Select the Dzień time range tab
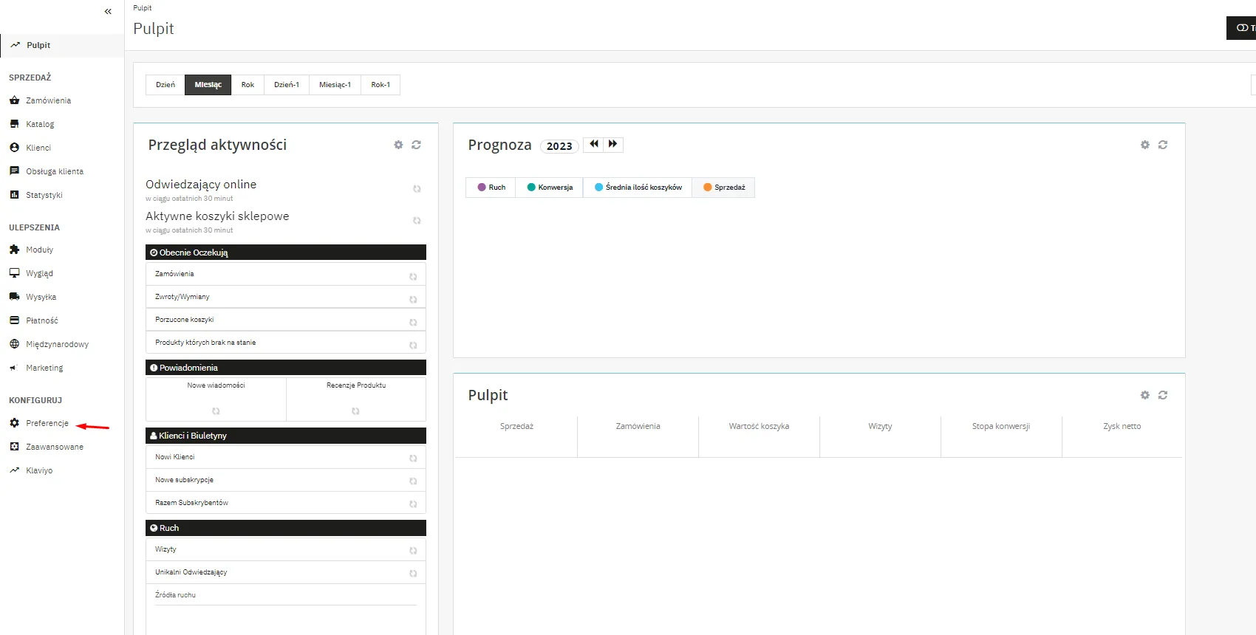This screenshot has height=635, width=1256. coord(165,85)
